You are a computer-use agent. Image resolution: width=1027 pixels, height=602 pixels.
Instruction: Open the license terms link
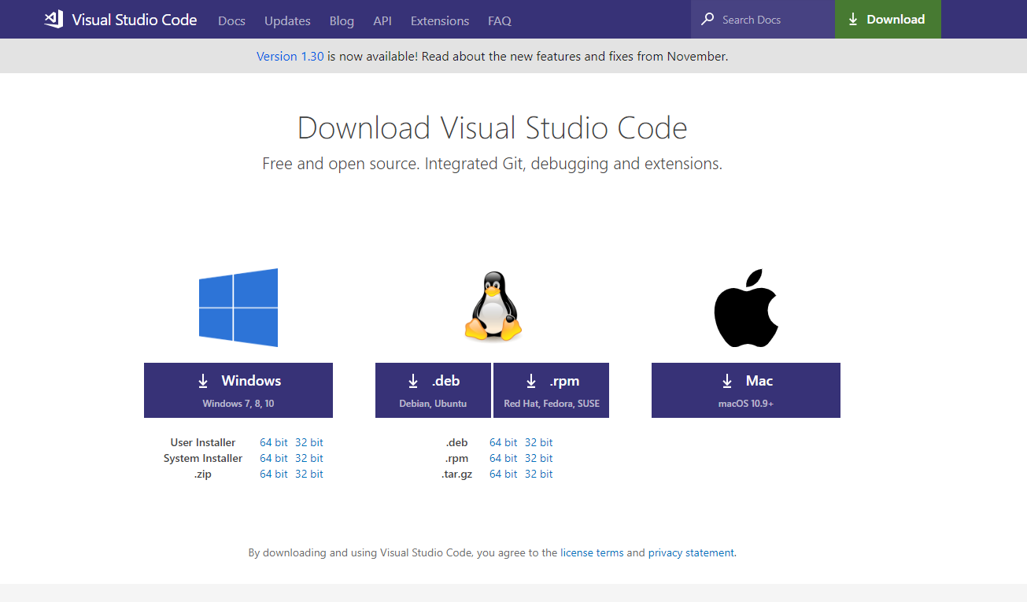click(592, 552)
